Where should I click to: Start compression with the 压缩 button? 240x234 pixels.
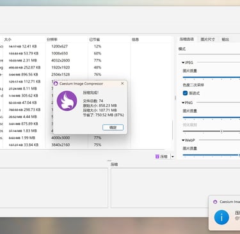point(161,157)
